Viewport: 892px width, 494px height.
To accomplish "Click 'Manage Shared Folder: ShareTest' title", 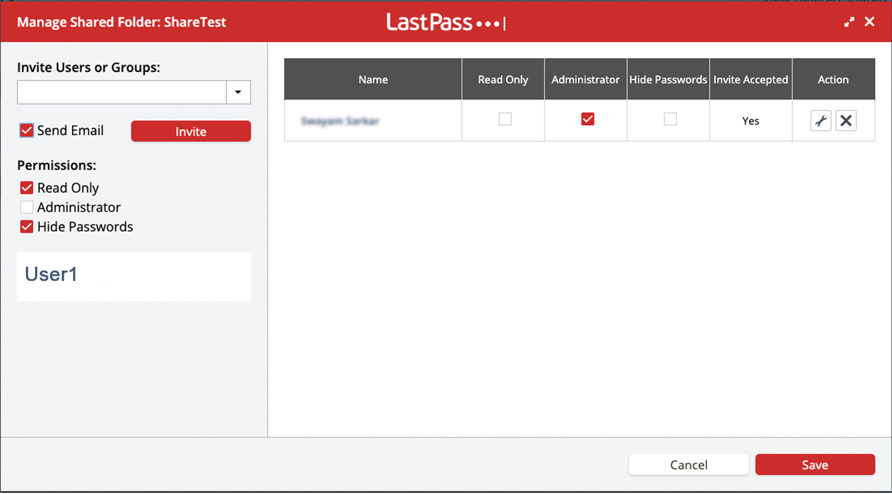I will [122, 22].
